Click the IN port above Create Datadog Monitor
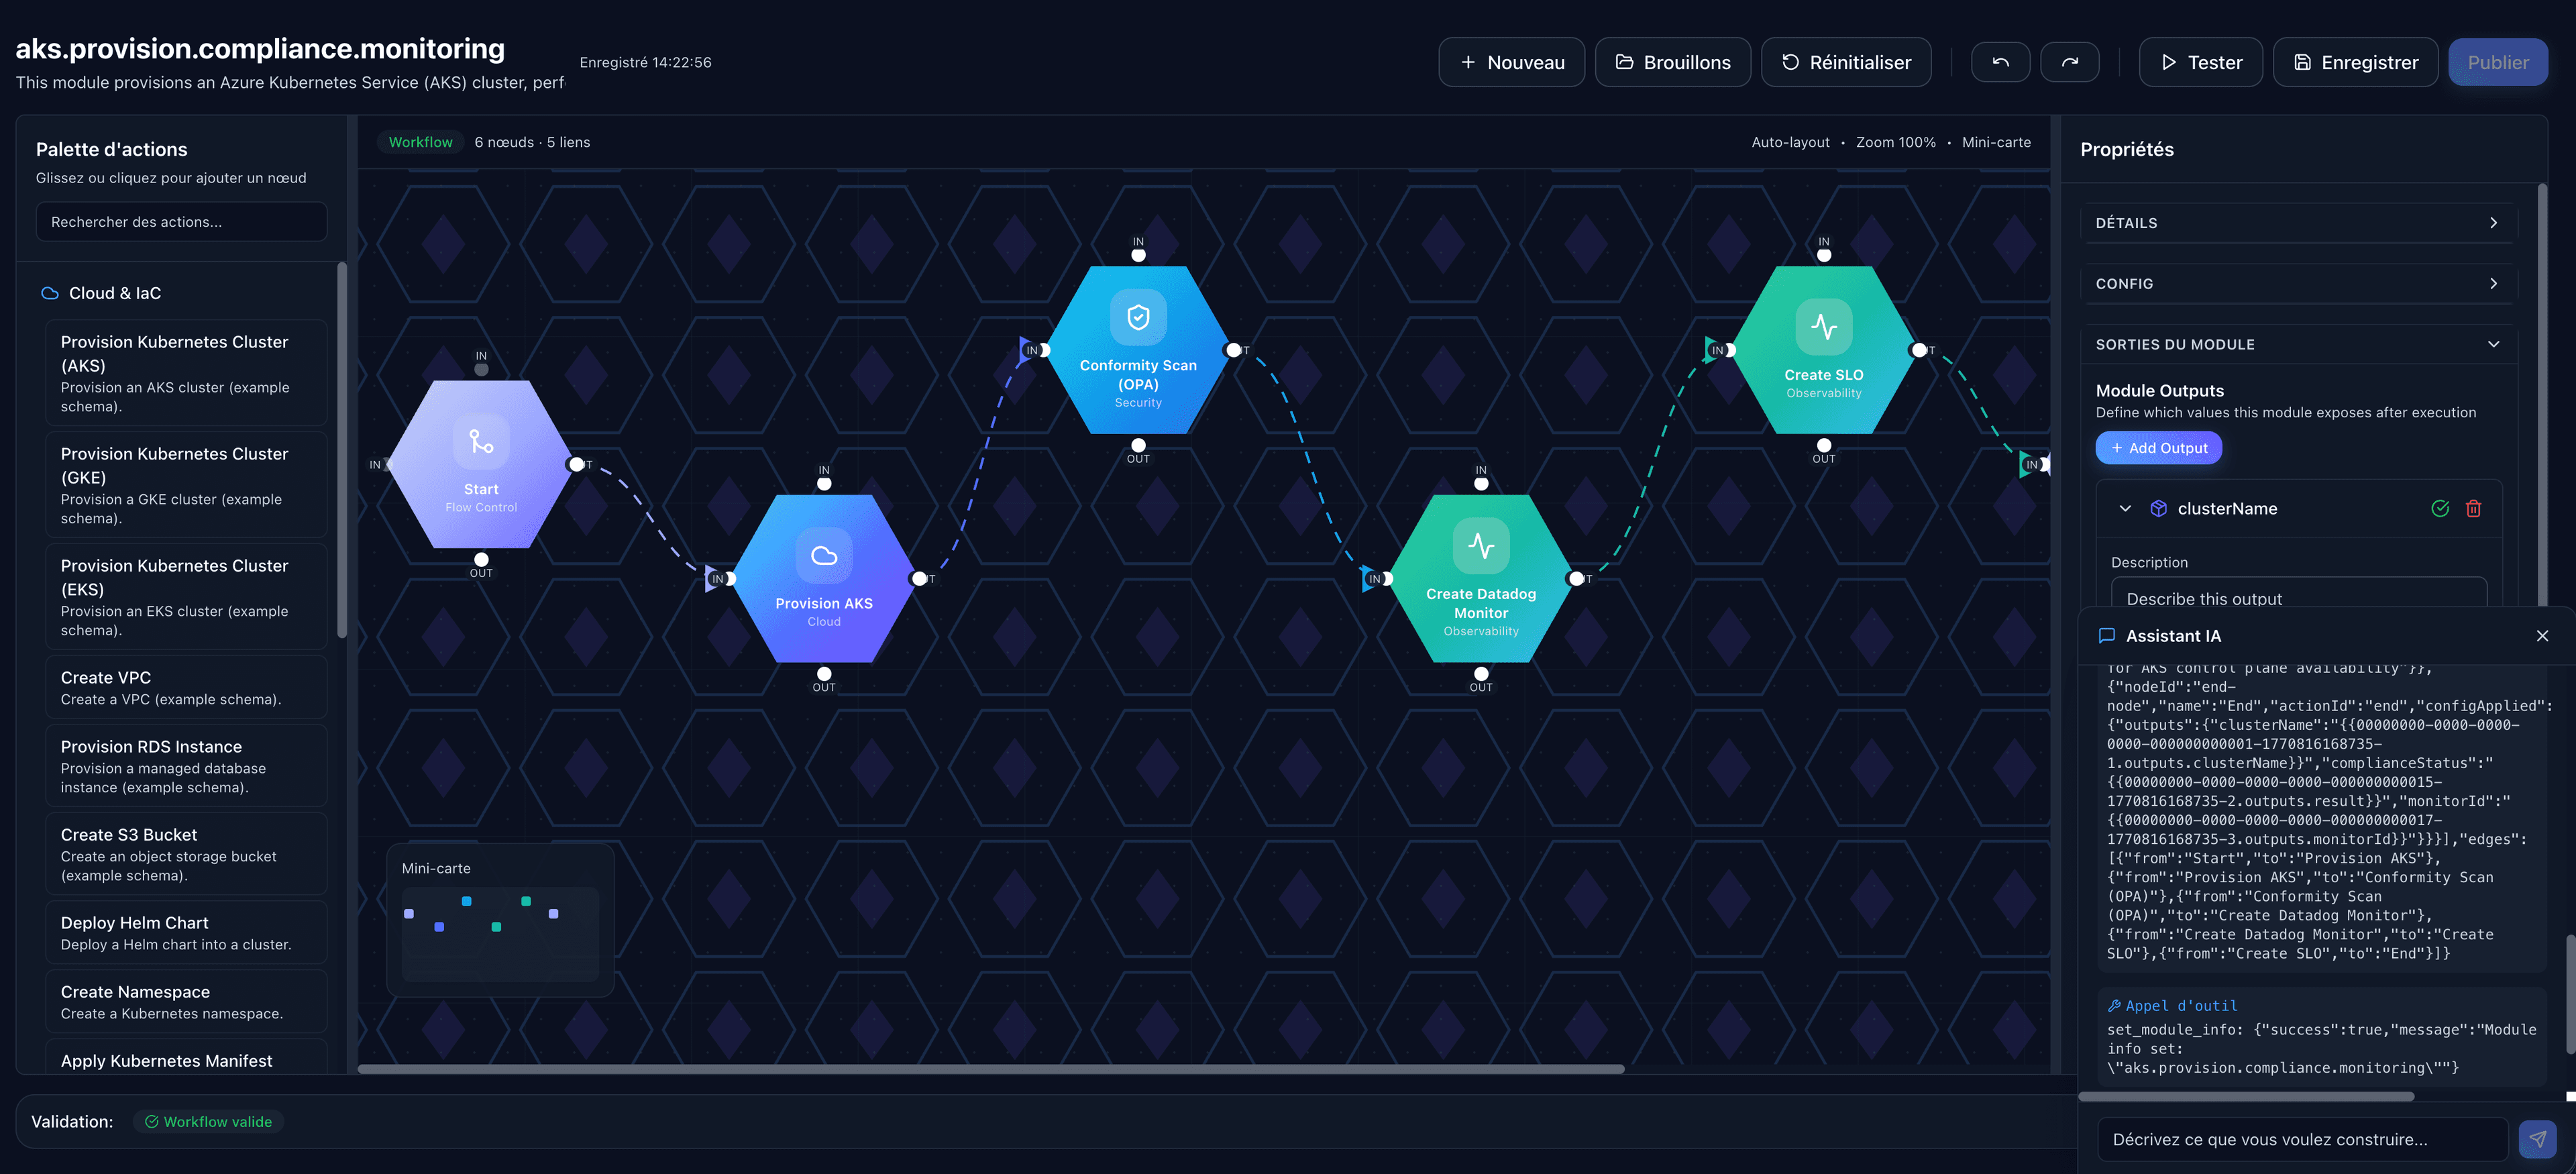 tap(1481, 484)
